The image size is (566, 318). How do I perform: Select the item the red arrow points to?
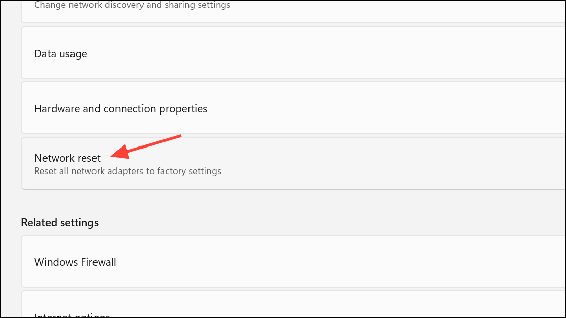(x=67, y=158)
